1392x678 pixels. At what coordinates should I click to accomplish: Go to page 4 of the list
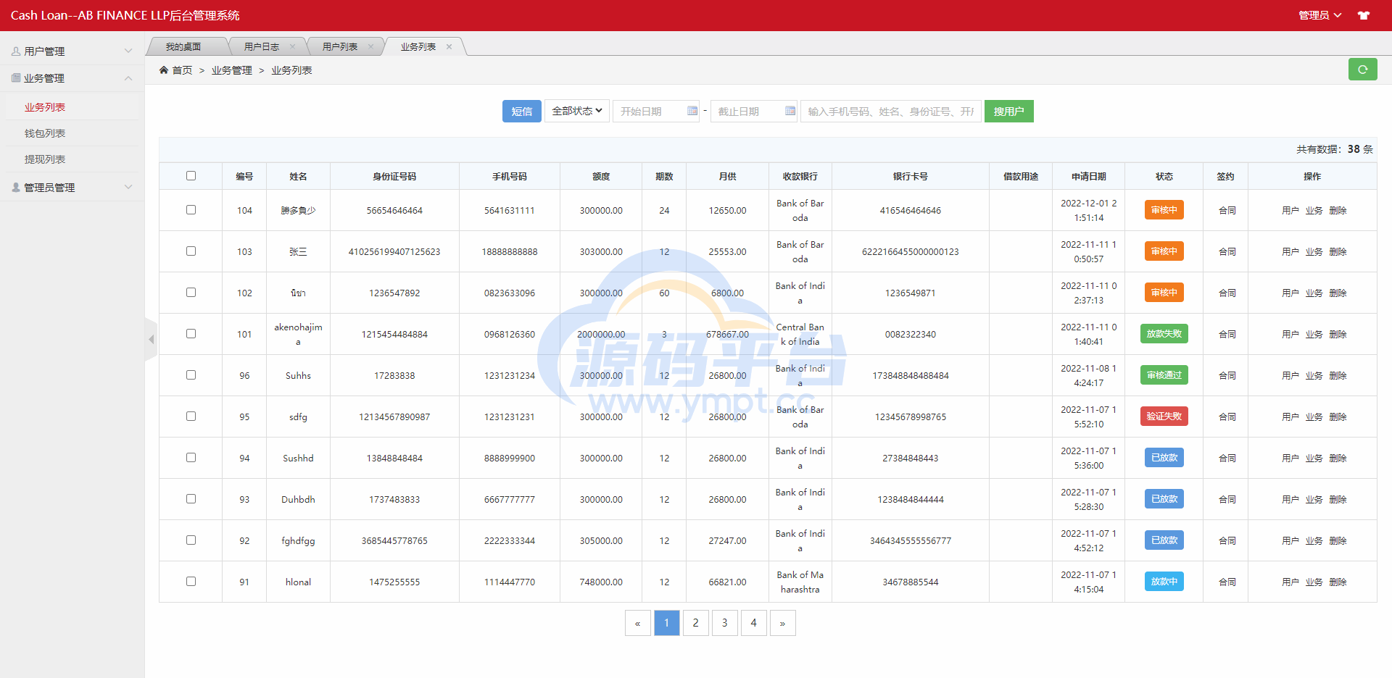coord(753,623)
